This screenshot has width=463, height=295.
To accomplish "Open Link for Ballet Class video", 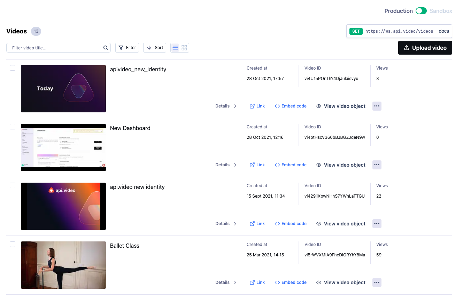I will (x=257, y=282).
